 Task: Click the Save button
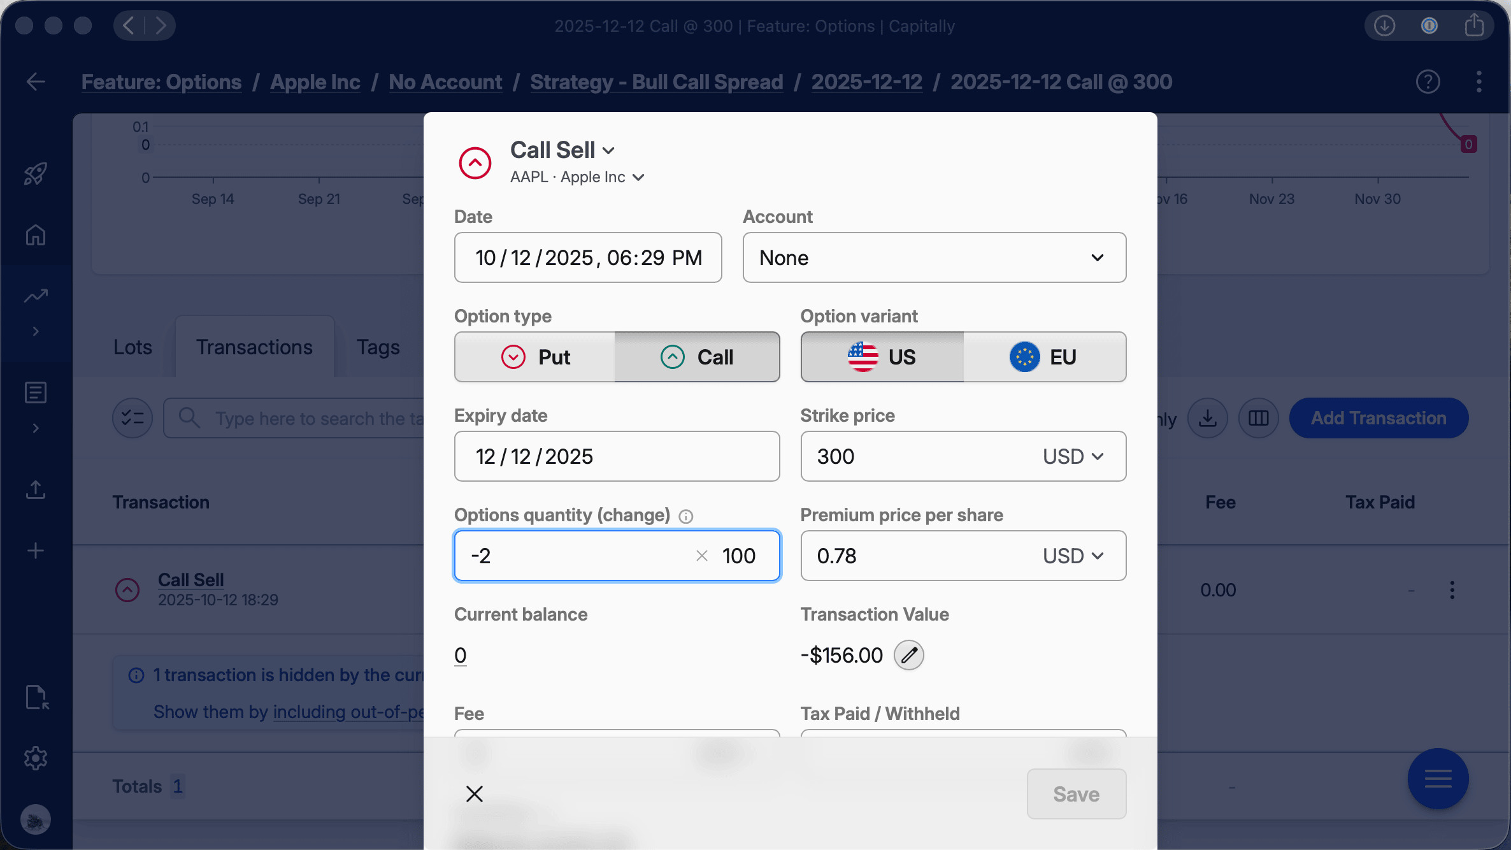(1076, 794)
